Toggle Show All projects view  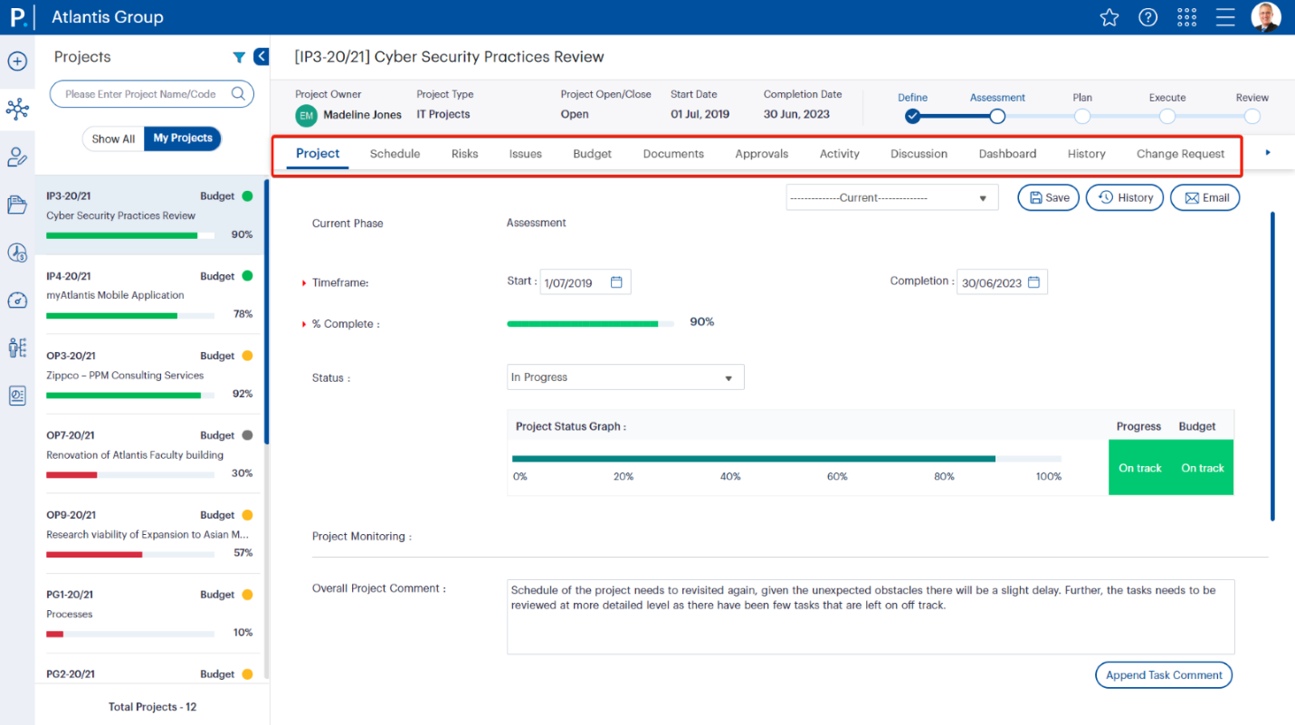(113, 138)
